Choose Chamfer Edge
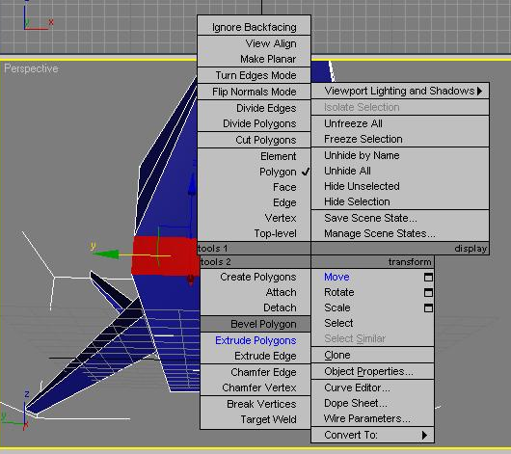 pos(255,372)
